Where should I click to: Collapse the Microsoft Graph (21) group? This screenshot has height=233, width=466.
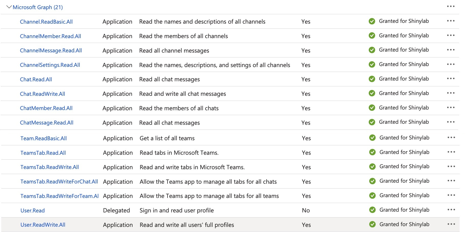tap(9, 7)
